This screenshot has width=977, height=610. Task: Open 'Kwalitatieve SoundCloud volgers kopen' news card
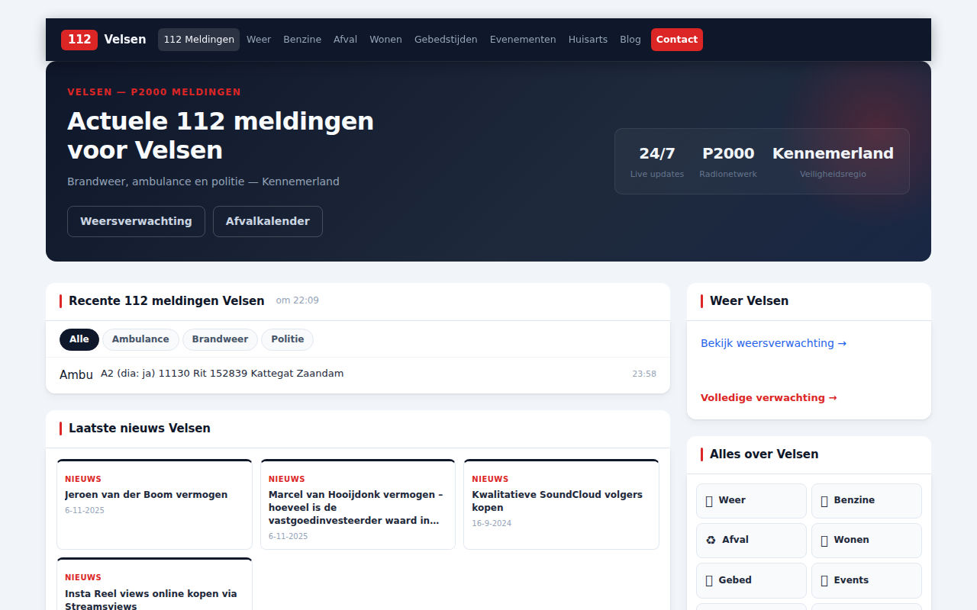click(x=561, y=504)
